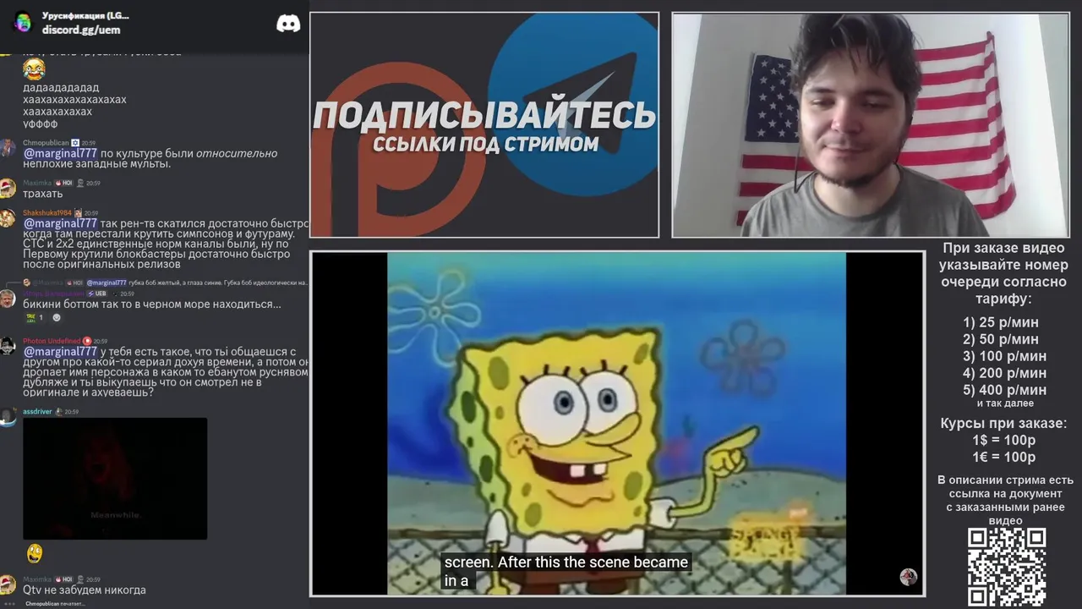Open Maximka's avatar beside the 'трахать' message
The image size is (1082, 609).
pos(8,188)
